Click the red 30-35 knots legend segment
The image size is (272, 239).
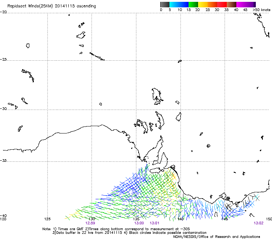click(222, 4)
